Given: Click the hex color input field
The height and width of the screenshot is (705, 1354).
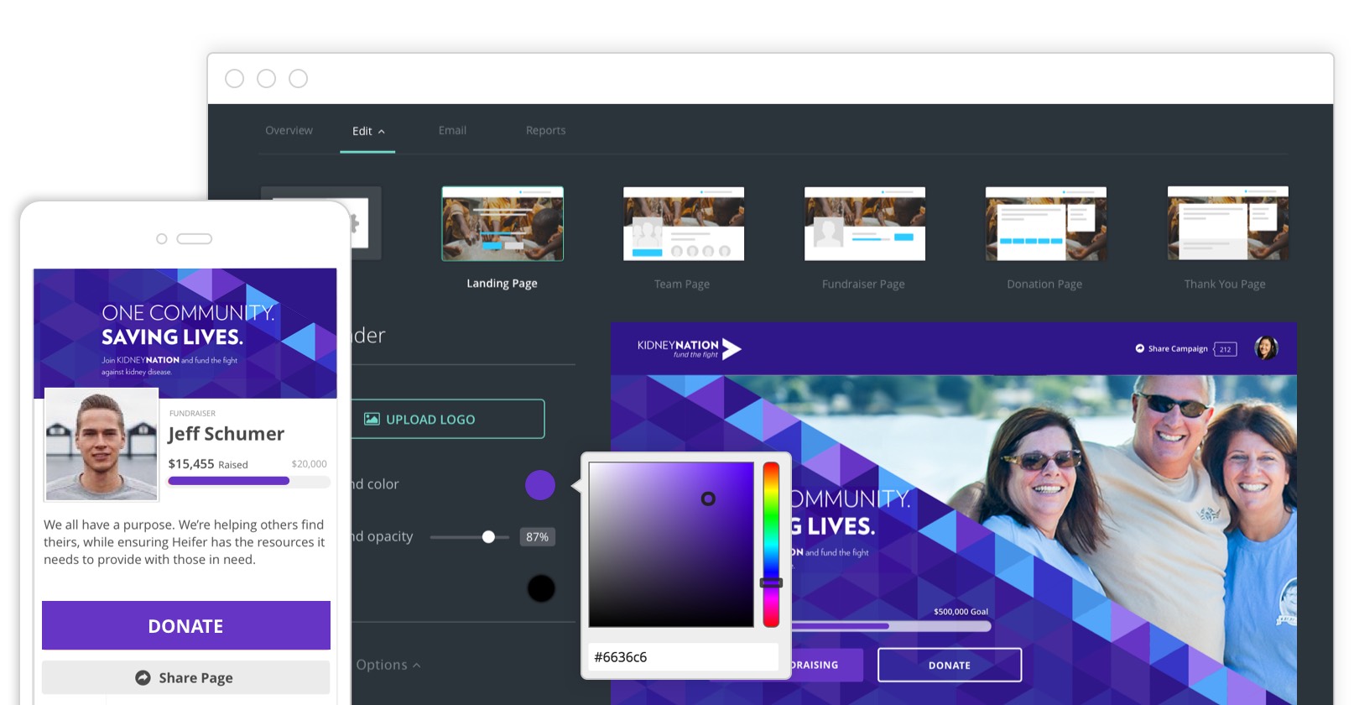Looking at the screenshot, I should pyautogui.click(x=683, y=657).
